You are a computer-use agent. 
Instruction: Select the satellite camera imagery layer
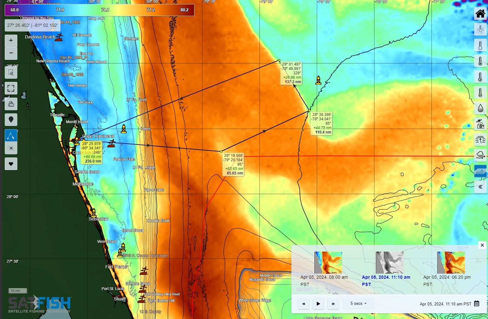point(480,124)
